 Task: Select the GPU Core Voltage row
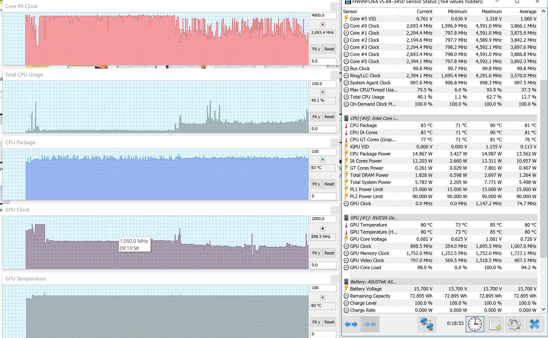[440, 239]
